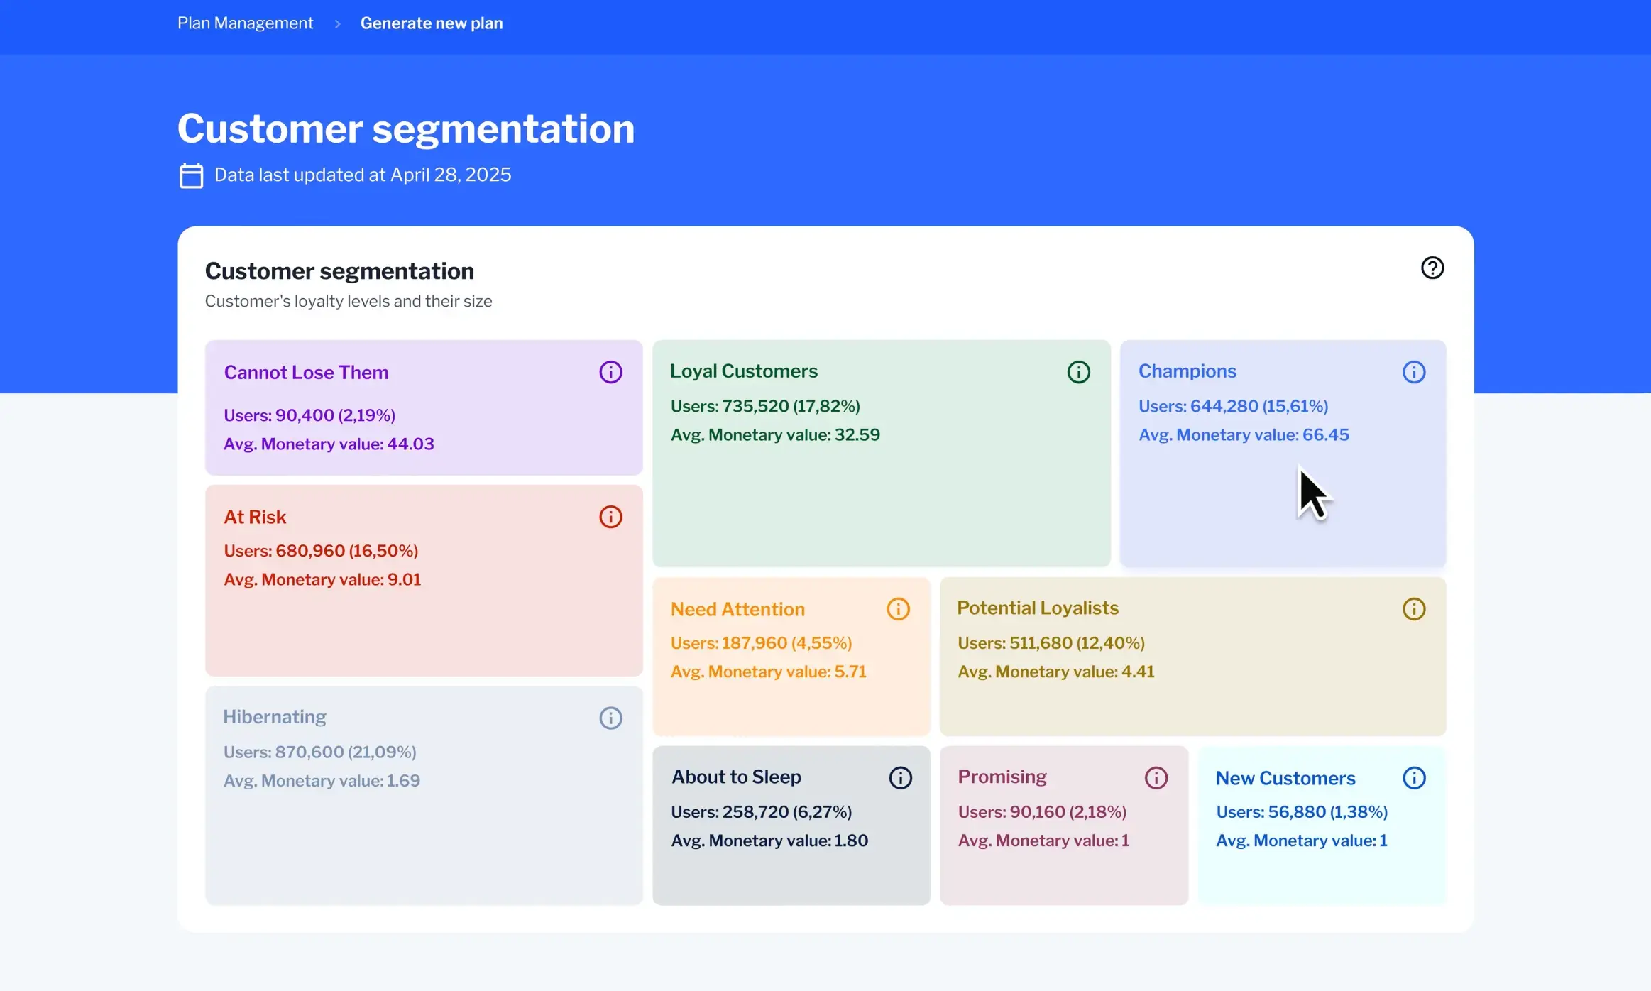This screenshot has height=991, width=1651.
Task: Go to Plan Management breadcrumb
Action: 245,23
